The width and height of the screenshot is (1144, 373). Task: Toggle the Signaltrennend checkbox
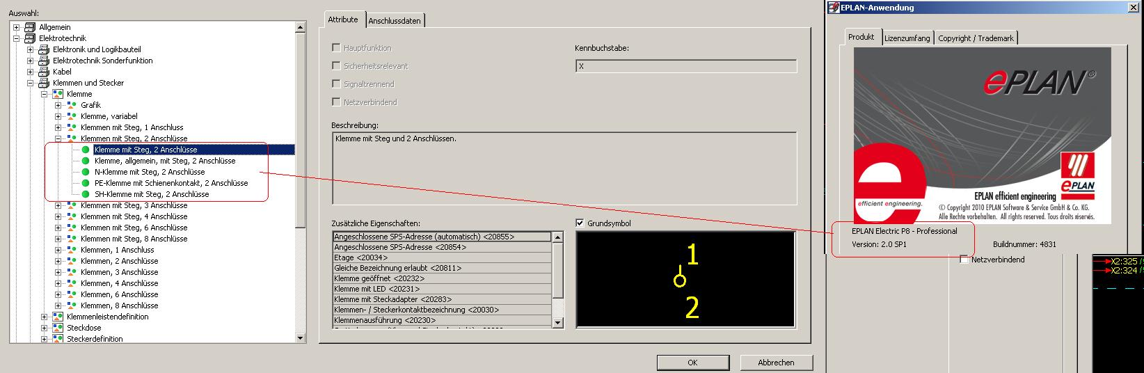336,84
